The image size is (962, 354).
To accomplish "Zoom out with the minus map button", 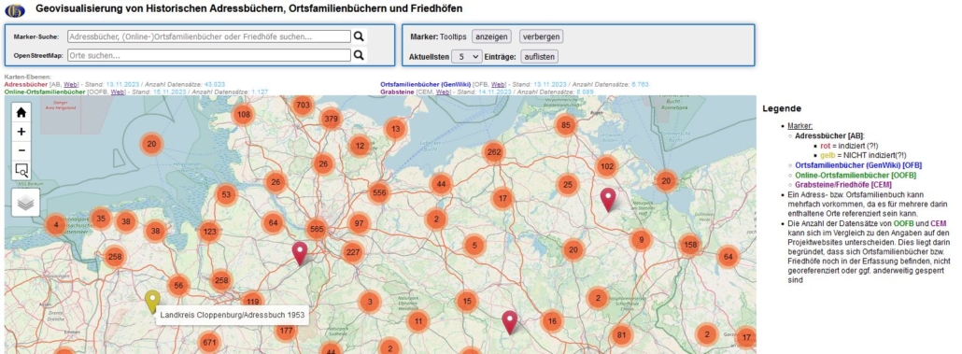I will point(21,150).
